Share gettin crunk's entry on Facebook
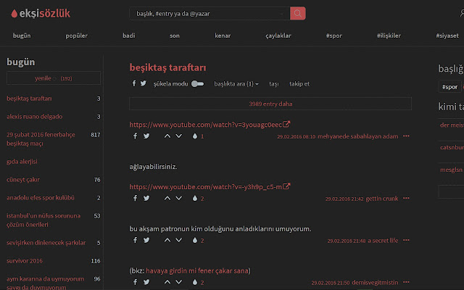 click(135, 198)
